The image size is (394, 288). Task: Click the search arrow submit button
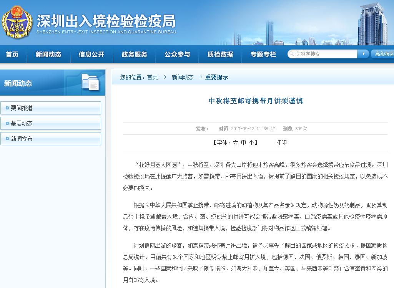click(x=363, y=54)
